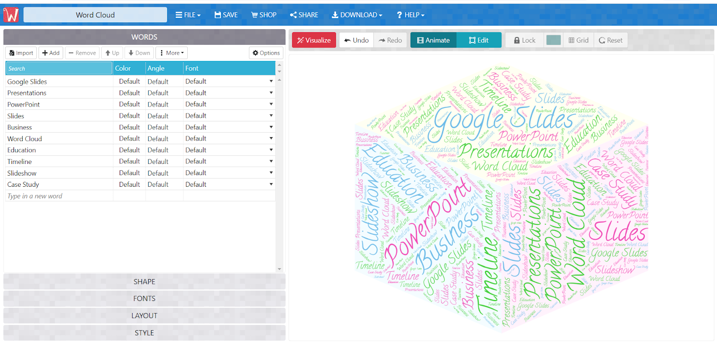Click the SHARE menu item
The width and height of the screenshot is (717, 344).
coord(304,15)
